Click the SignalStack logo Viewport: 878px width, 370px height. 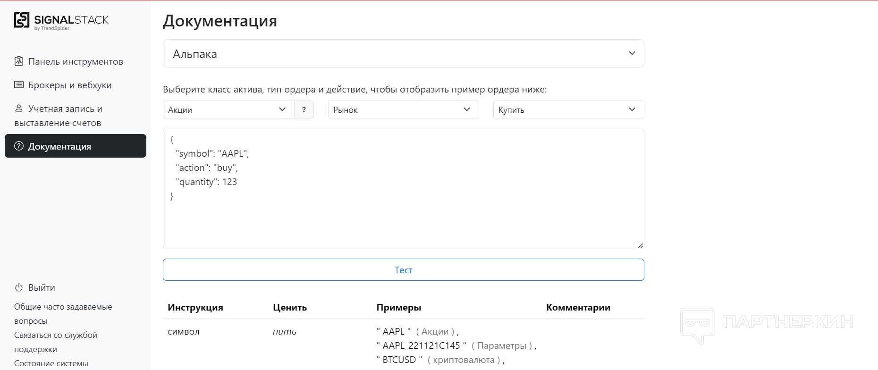click(61, 21)
